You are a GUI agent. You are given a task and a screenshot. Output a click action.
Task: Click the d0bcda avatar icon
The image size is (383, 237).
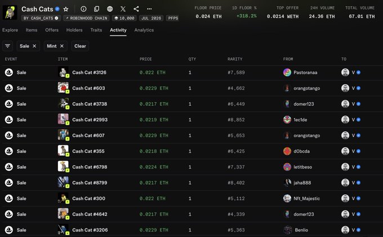[x=287, y=151]
